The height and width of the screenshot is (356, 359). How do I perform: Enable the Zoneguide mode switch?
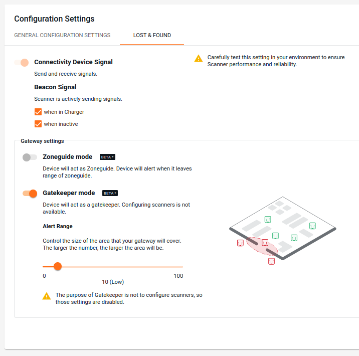30,157
